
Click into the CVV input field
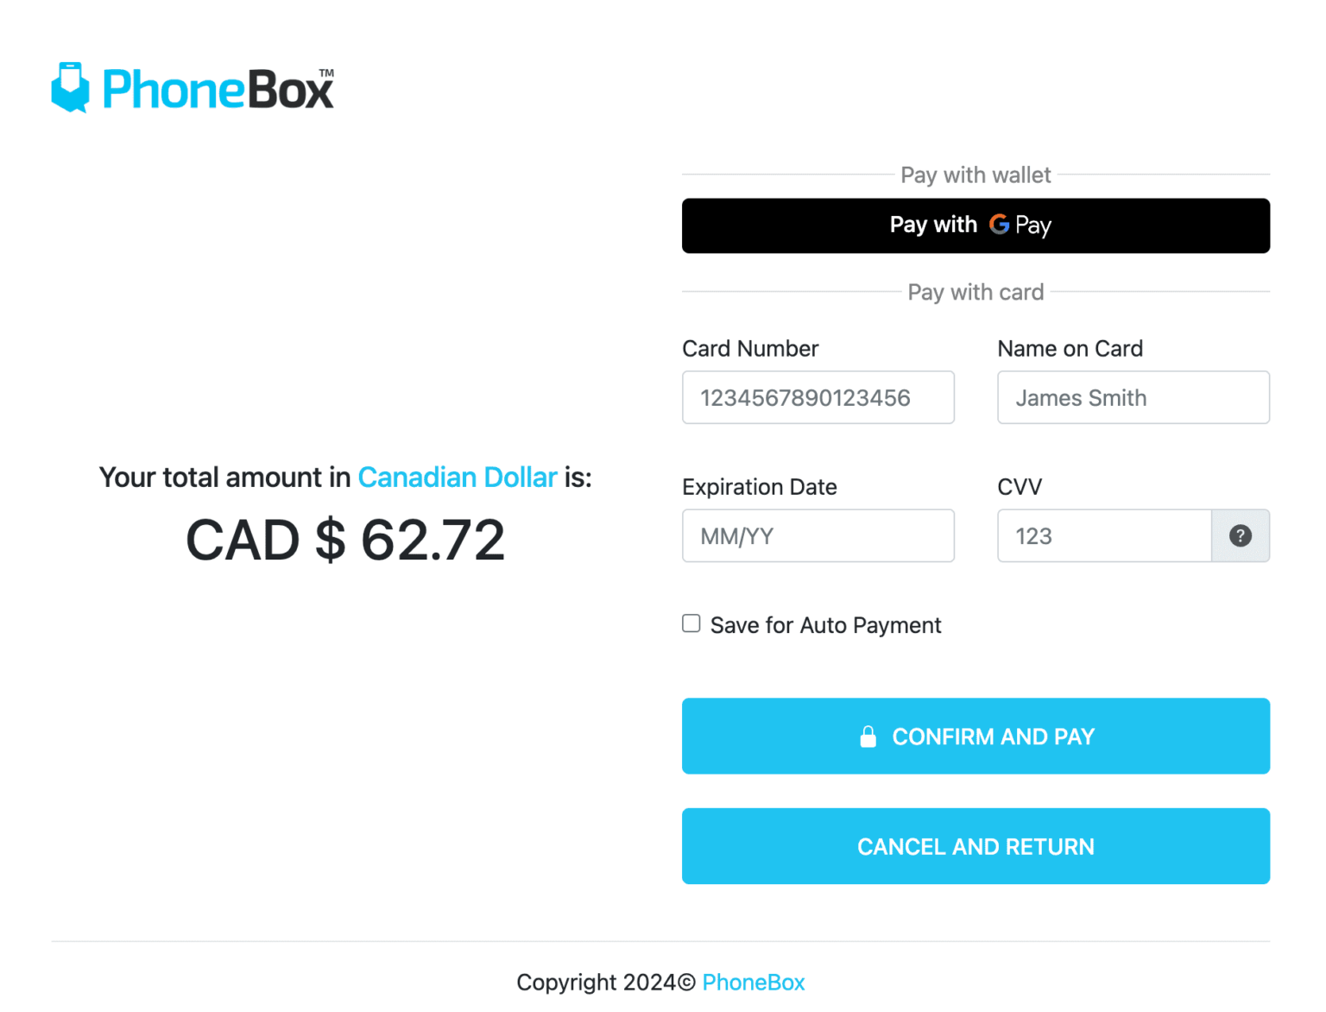pyautogui.click(x=1103, y=536)
